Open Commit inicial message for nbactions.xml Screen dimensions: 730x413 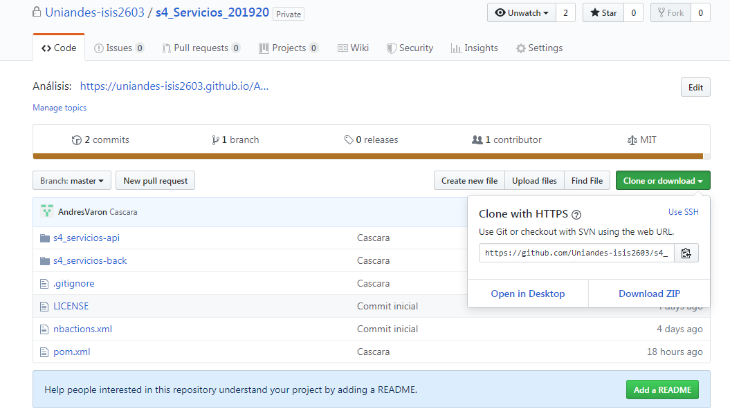387,329
